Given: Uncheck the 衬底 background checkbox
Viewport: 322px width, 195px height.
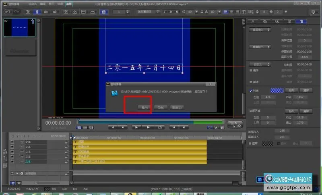Looking at the screenshot, I should [x=251, y=90].
